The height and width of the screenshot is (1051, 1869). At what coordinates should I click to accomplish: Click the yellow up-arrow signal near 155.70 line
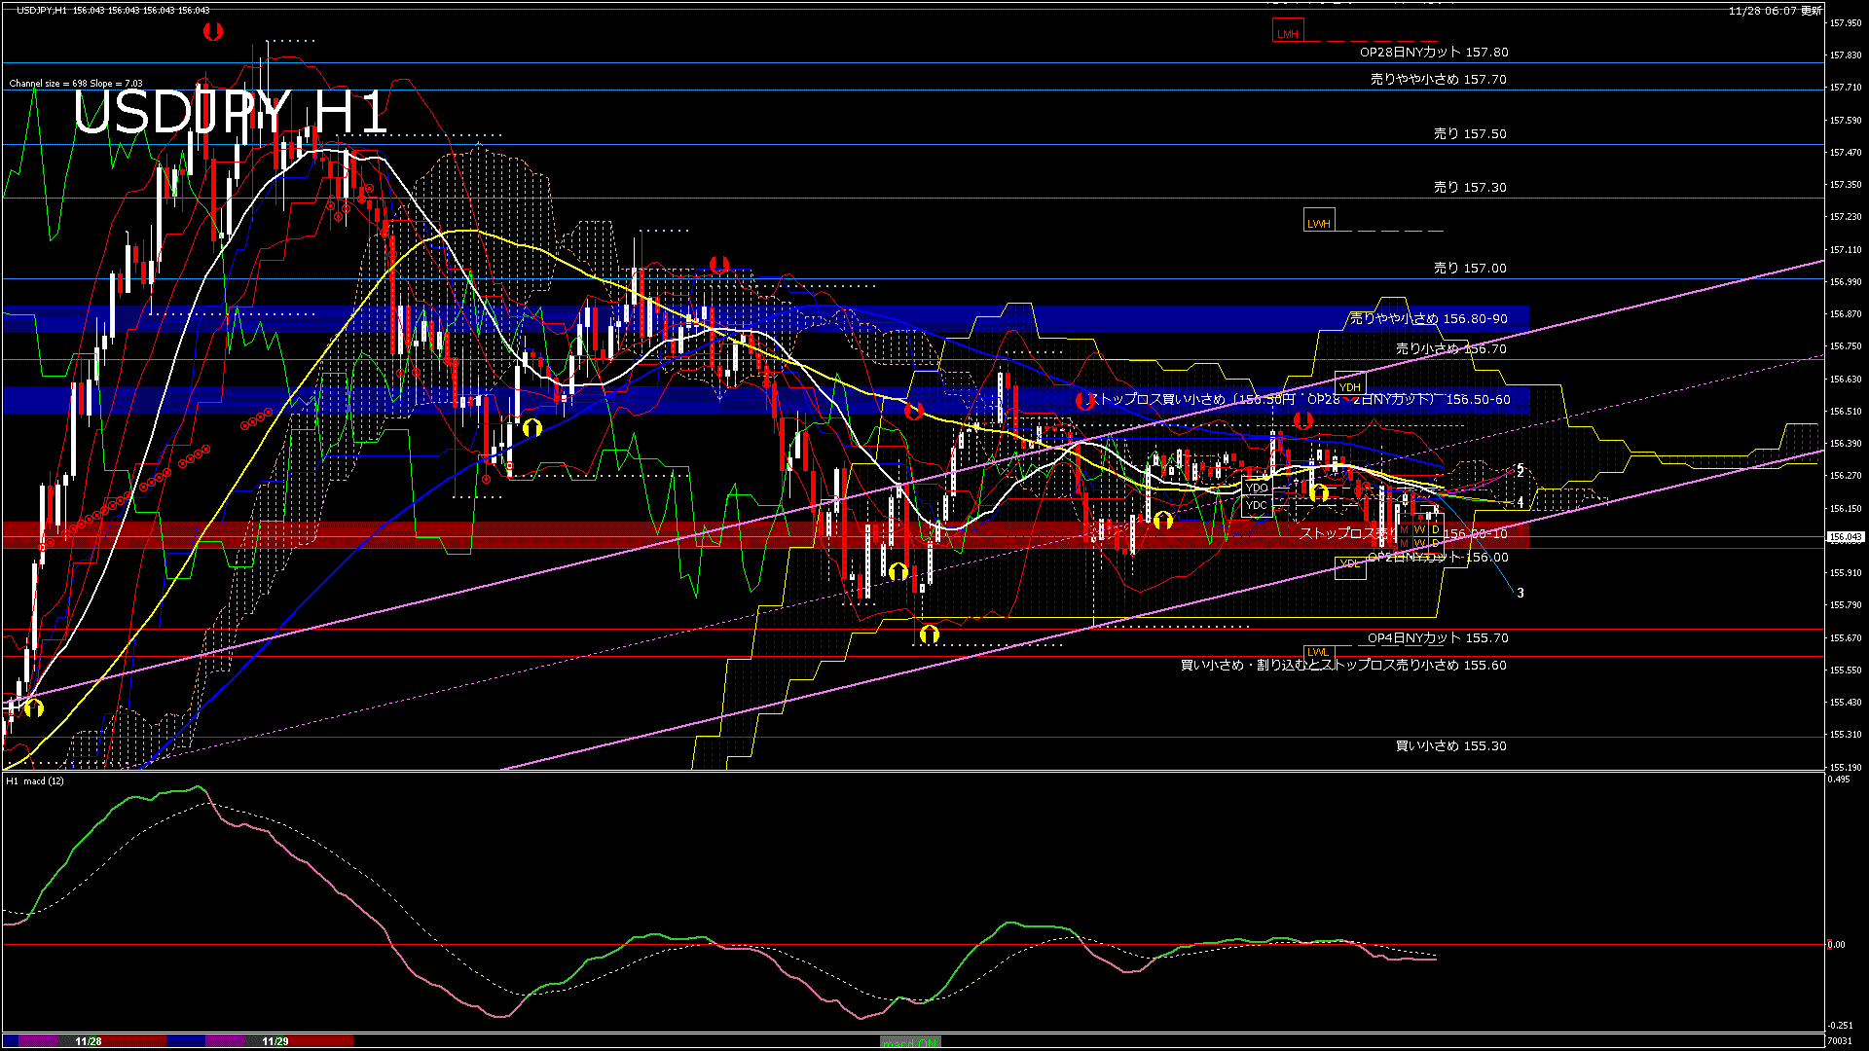[x=930, y=634]
